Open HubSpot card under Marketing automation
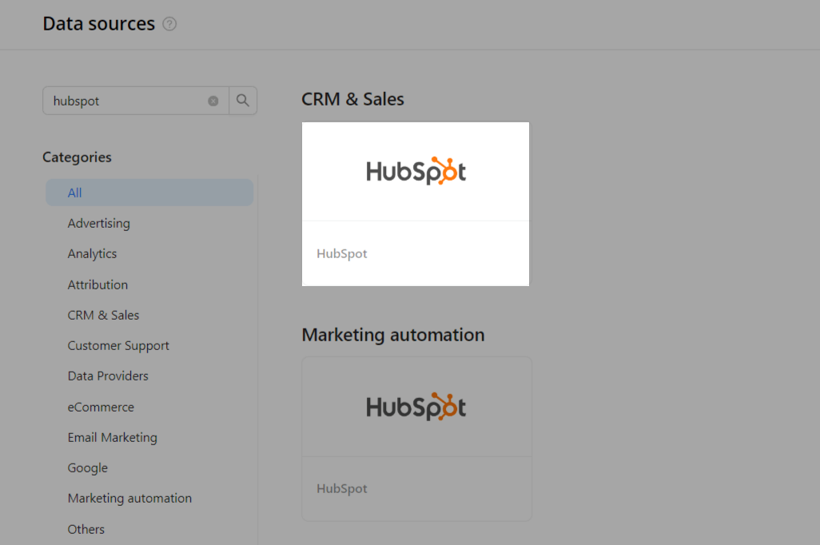The height and width of the screenshot is (545, 820). (417, 439)
